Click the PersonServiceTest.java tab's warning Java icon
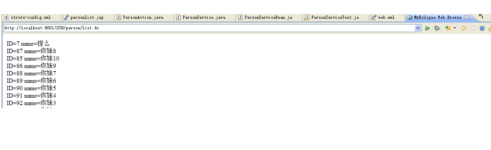Image resolution: width=491 pixels, height=150 pixels. click(x=307, y=18)
